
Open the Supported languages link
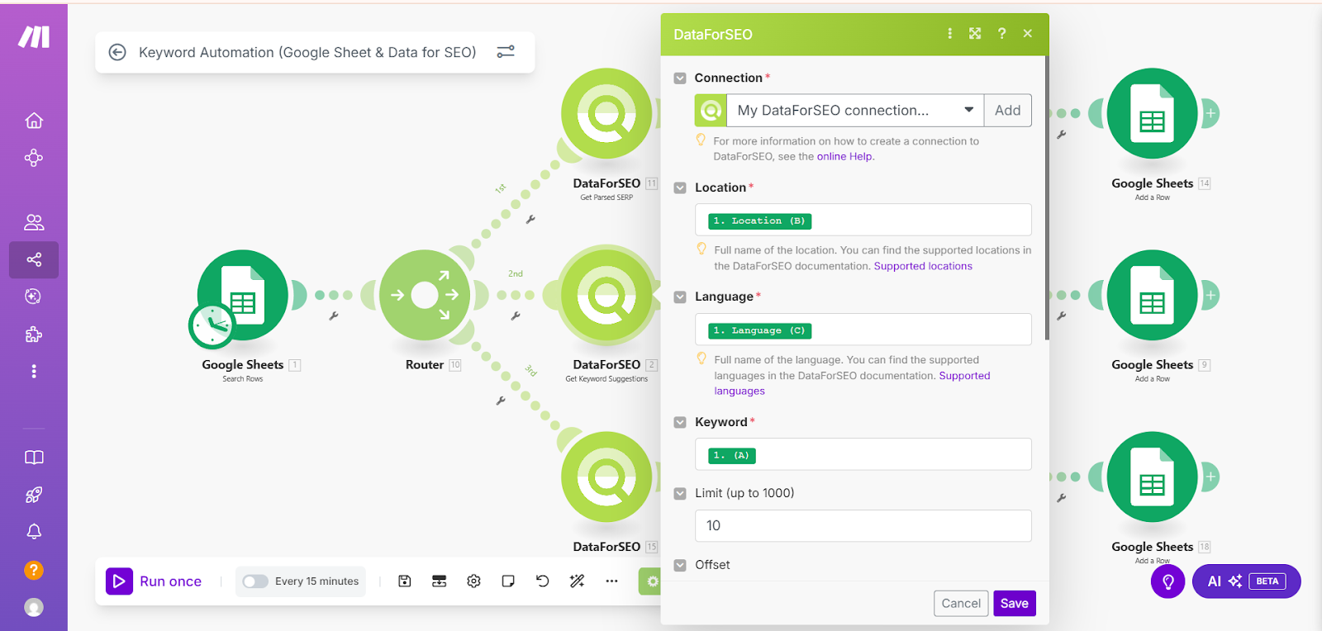tap(852, 383)
